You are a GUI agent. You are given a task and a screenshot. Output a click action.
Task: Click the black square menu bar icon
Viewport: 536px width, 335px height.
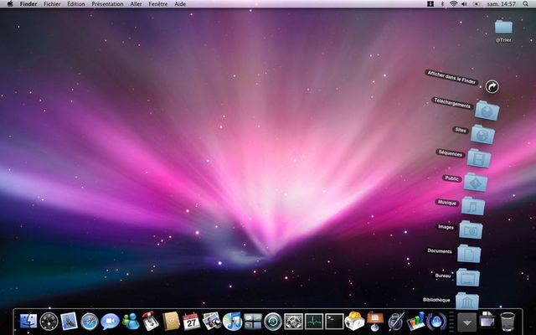coord(430,4)
